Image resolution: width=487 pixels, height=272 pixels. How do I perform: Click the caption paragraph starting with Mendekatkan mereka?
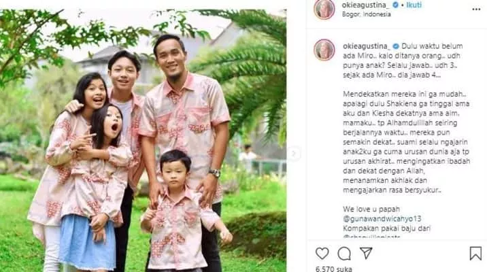coord(406,142)
